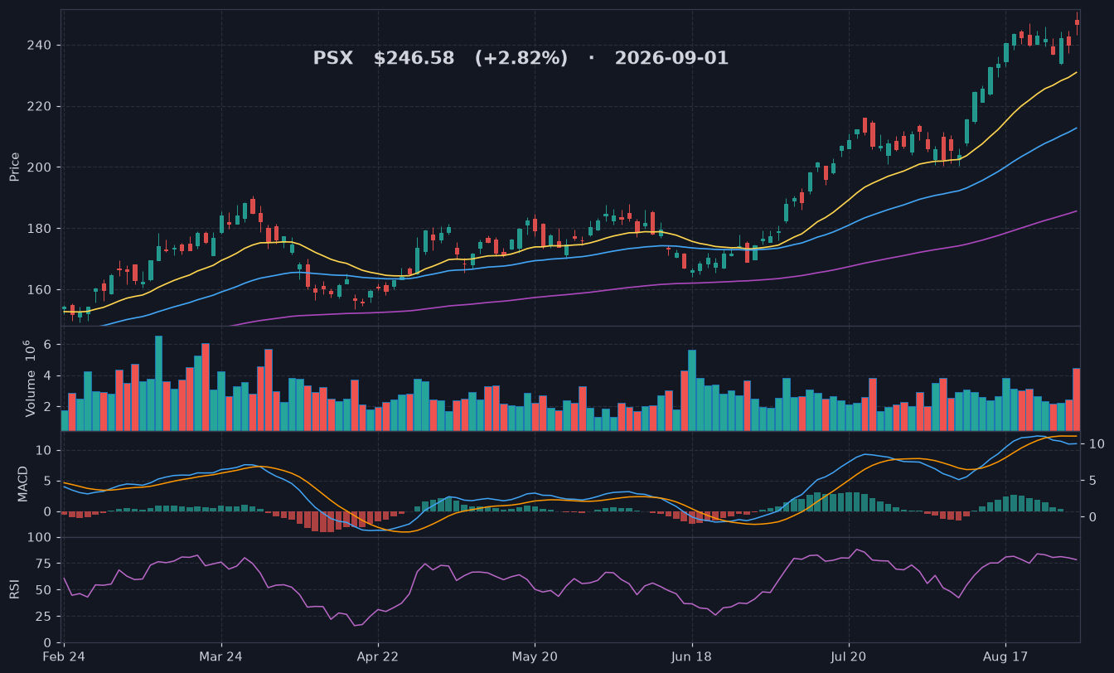Image resolution: width=1114 pixels, height=673 pixels.
Task: Click the last candlestick on the chart
Action: (x=1077, y=22)
